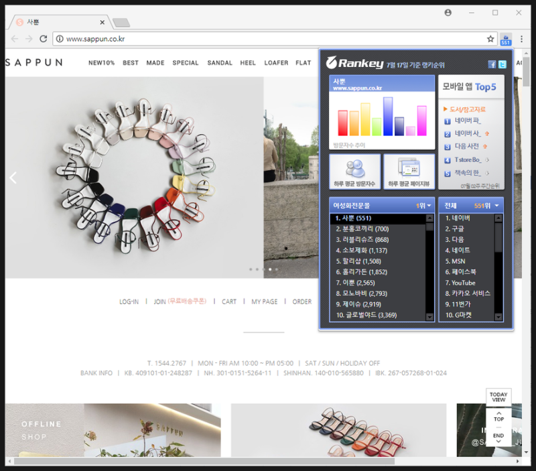This screenshot has width=536, height=471.
Task: Share Rankey on Twitter
Action: (x=502, y=64)
